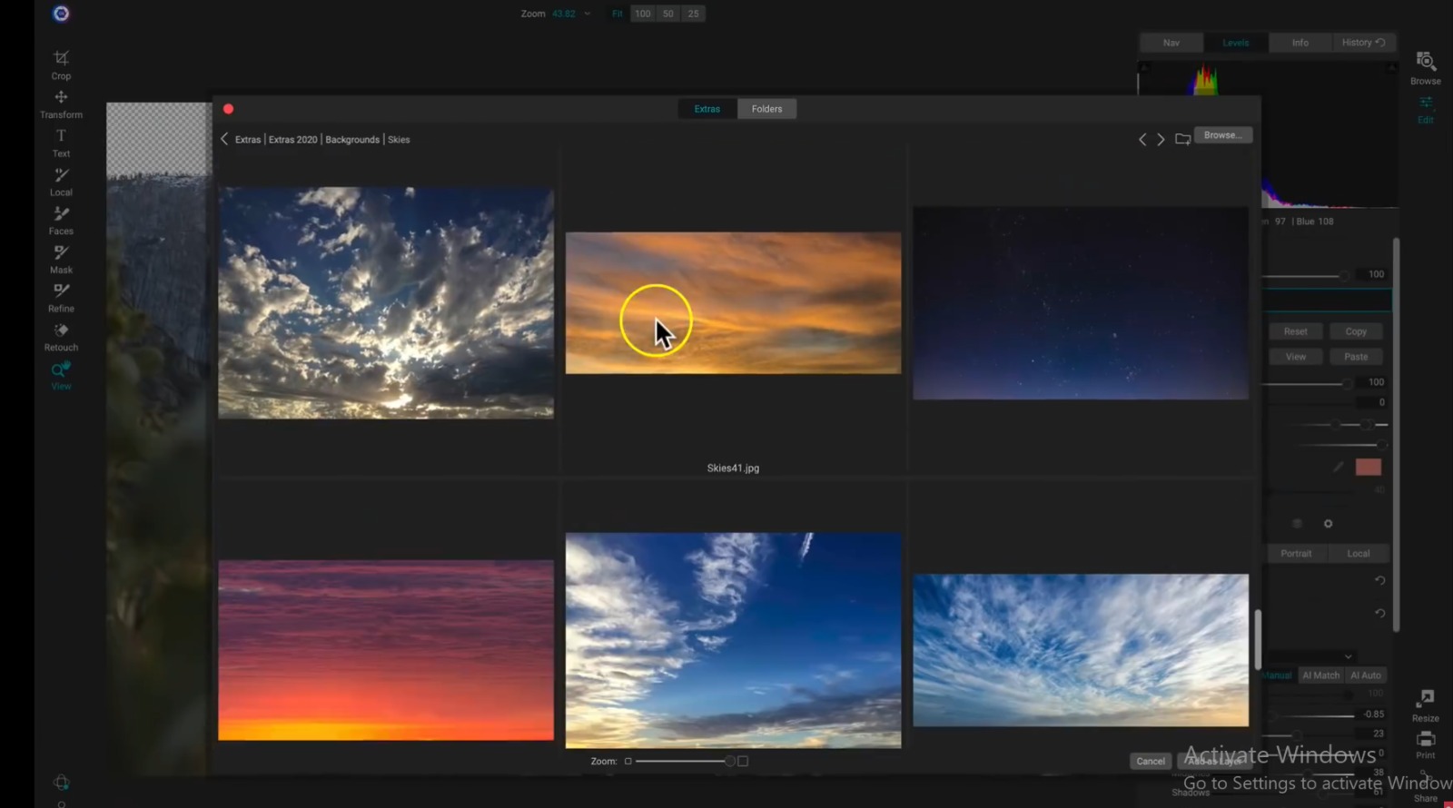The width and height of the screenshot is (1453, 808).
Task: Click the View button in panel
Action: [1296, 357]
